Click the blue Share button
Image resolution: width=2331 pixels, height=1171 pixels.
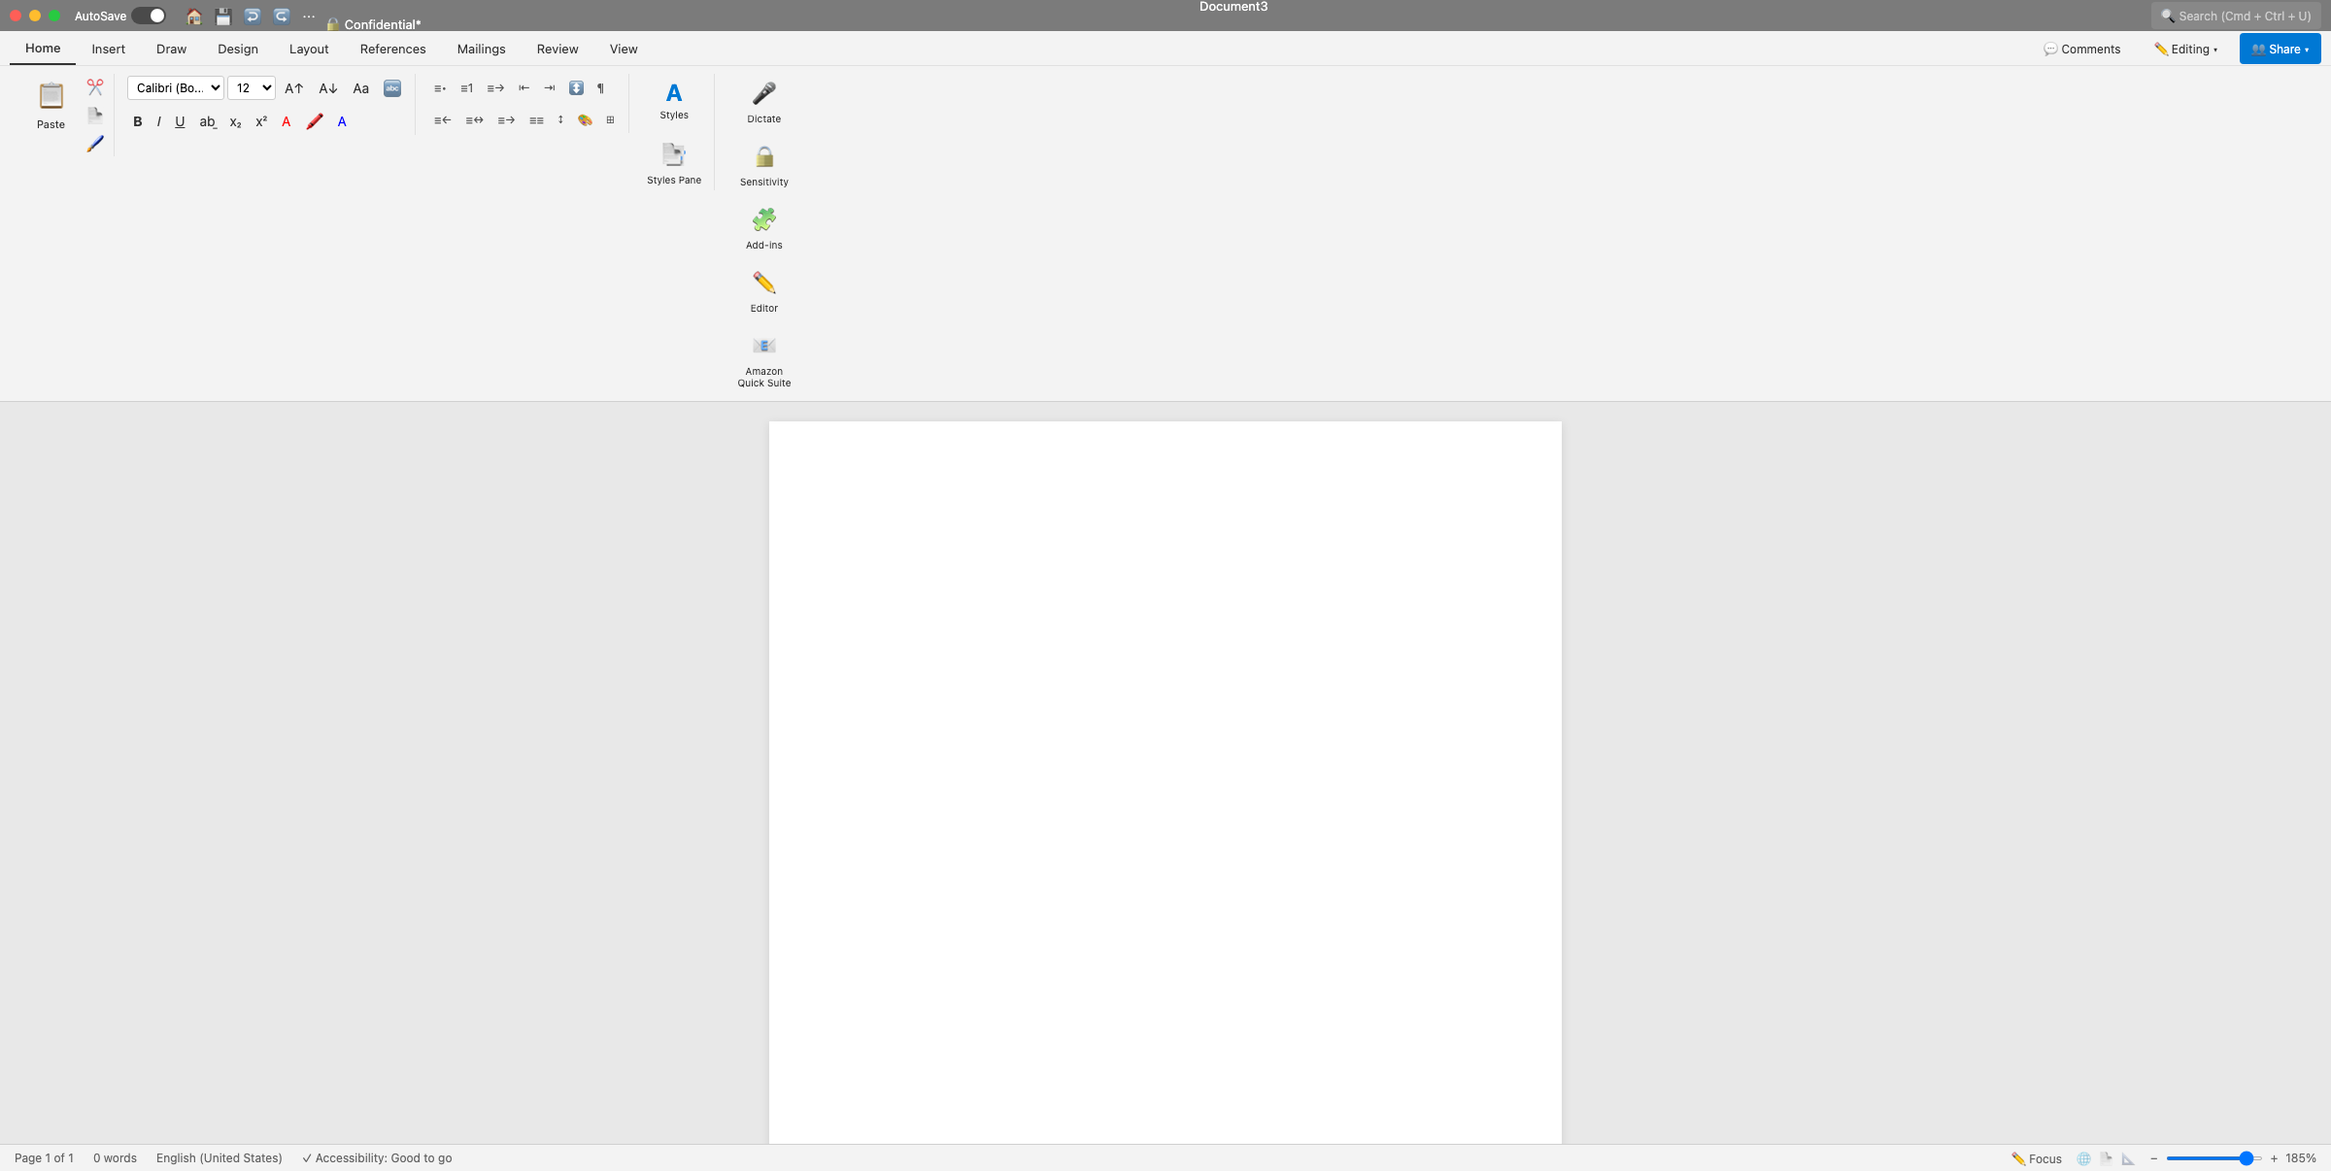point(2280,49)
